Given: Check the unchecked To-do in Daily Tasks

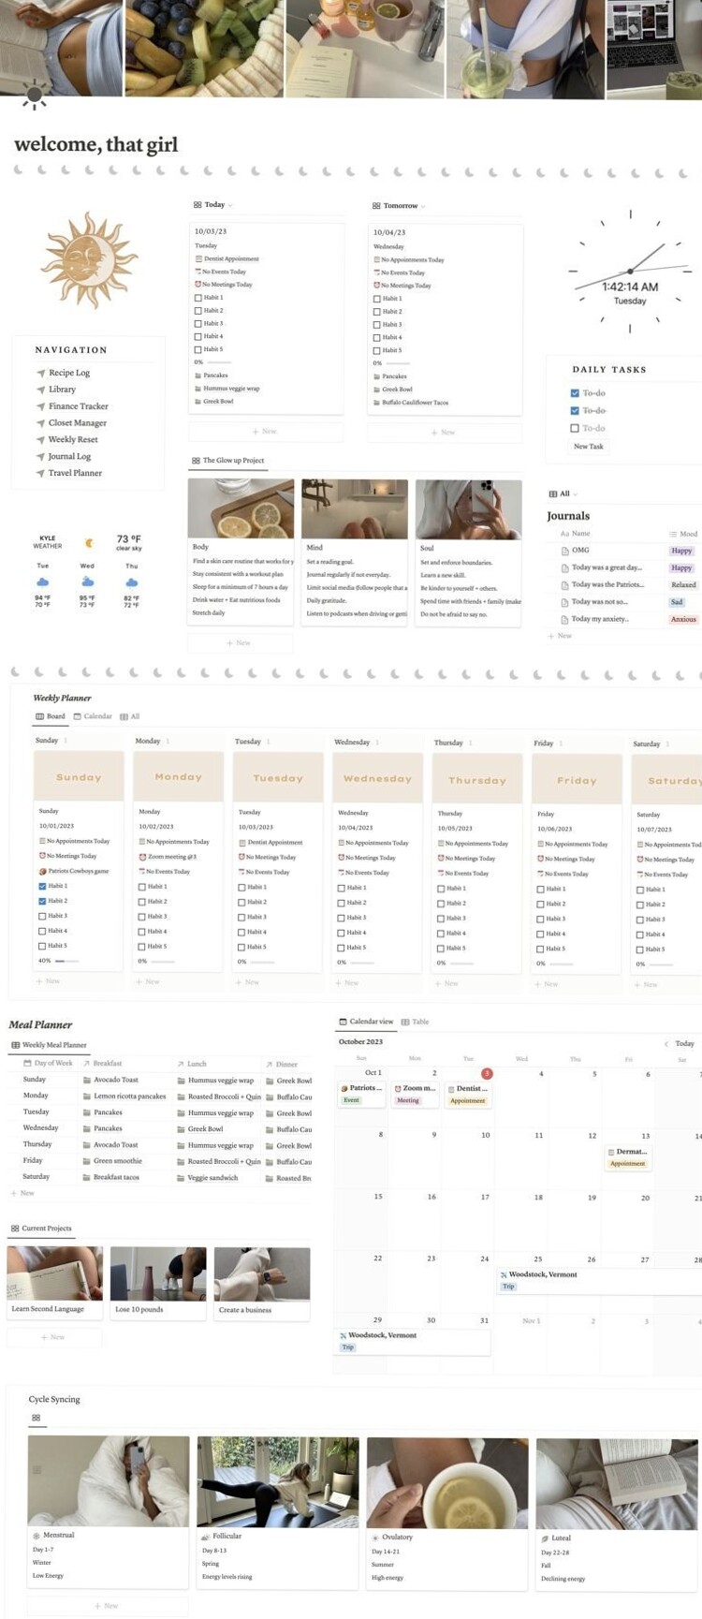Looking at the screenshot, I should pyautogui.click(x=575, y=428).
